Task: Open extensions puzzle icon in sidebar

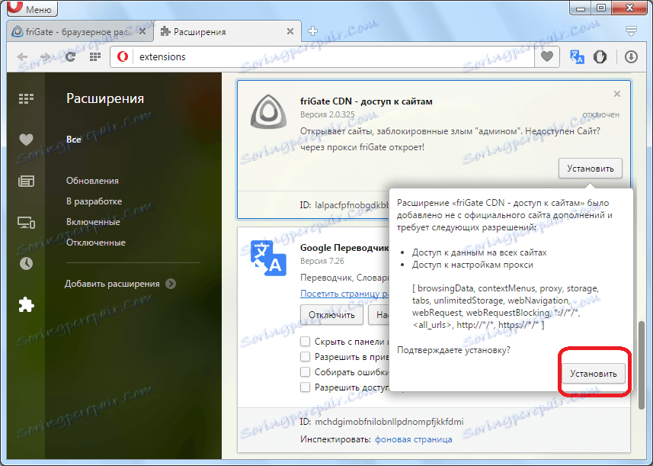Action: (x=26, y=305)
